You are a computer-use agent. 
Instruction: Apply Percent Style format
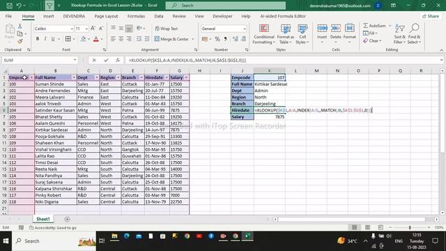click(x=217, y=39)
